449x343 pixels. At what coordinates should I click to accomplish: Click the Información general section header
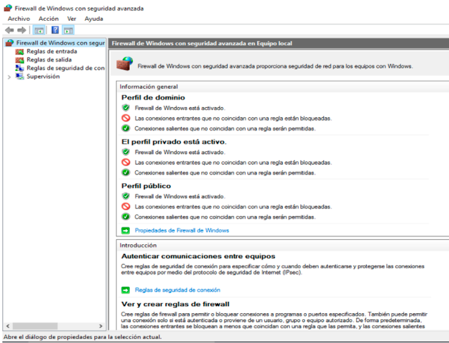(x=149, y=86)
